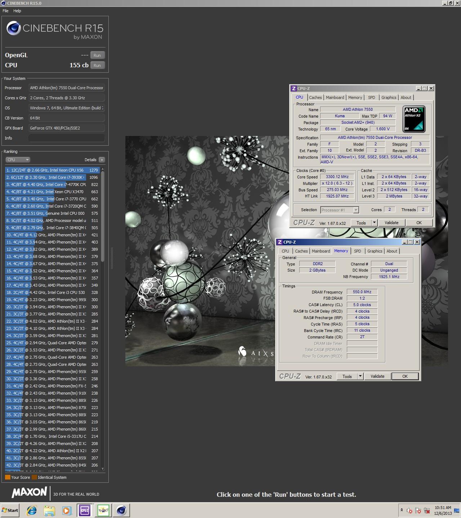Open Mainboard tab in upper CPU-Z window
Image resolution: width=461 pixels, height=518 pixels.
tap(335, 97)
